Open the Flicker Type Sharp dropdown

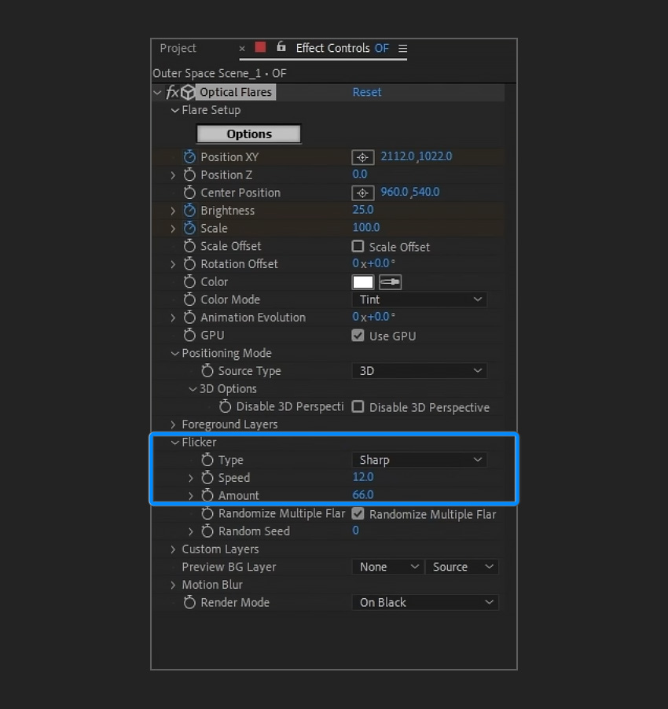click(x=419, y=460)
